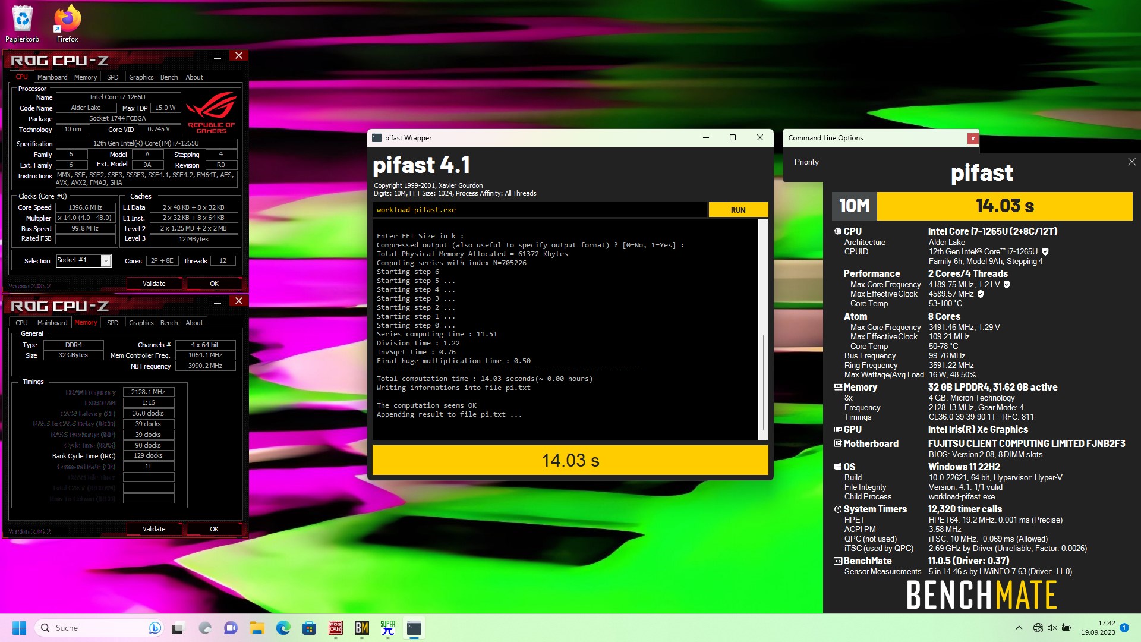
Task: Switch to Super Pi taskbar icon
Action: point(388,628)
